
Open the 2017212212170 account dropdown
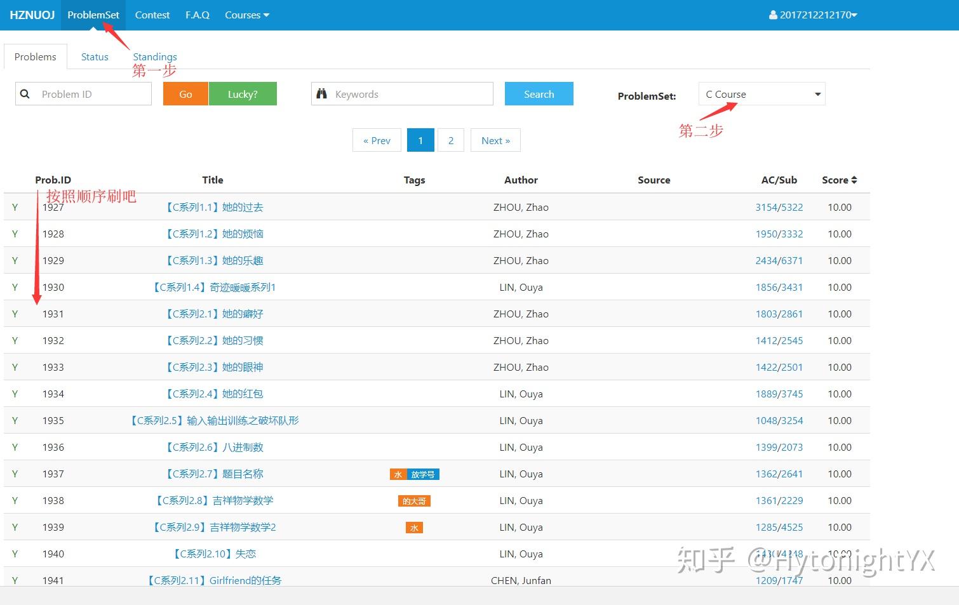click(x=813, y=15)
